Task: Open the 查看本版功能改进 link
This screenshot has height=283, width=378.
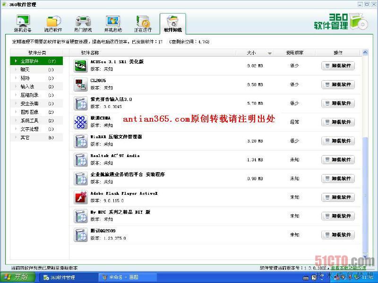Action: click(x=348, y=268)
